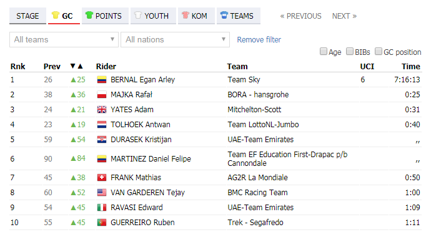Click the blue jersey TEAMS icon
Viewport: 426px width, 232px height.
point(224,15)
